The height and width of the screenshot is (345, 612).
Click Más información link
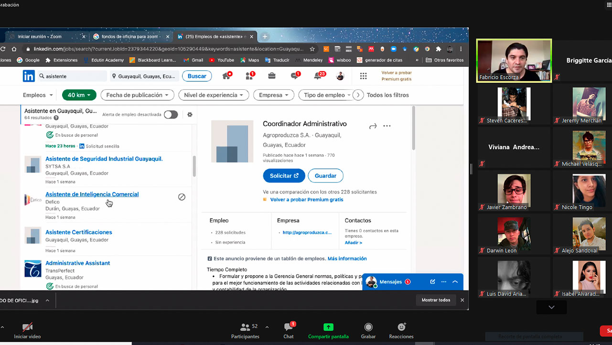pyautogui.click(x=347, y=259)
